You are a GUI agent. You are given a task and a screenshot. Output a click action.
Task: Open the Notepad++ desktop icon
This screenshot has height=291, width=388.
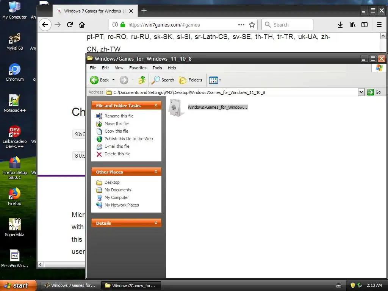[15, 103]
